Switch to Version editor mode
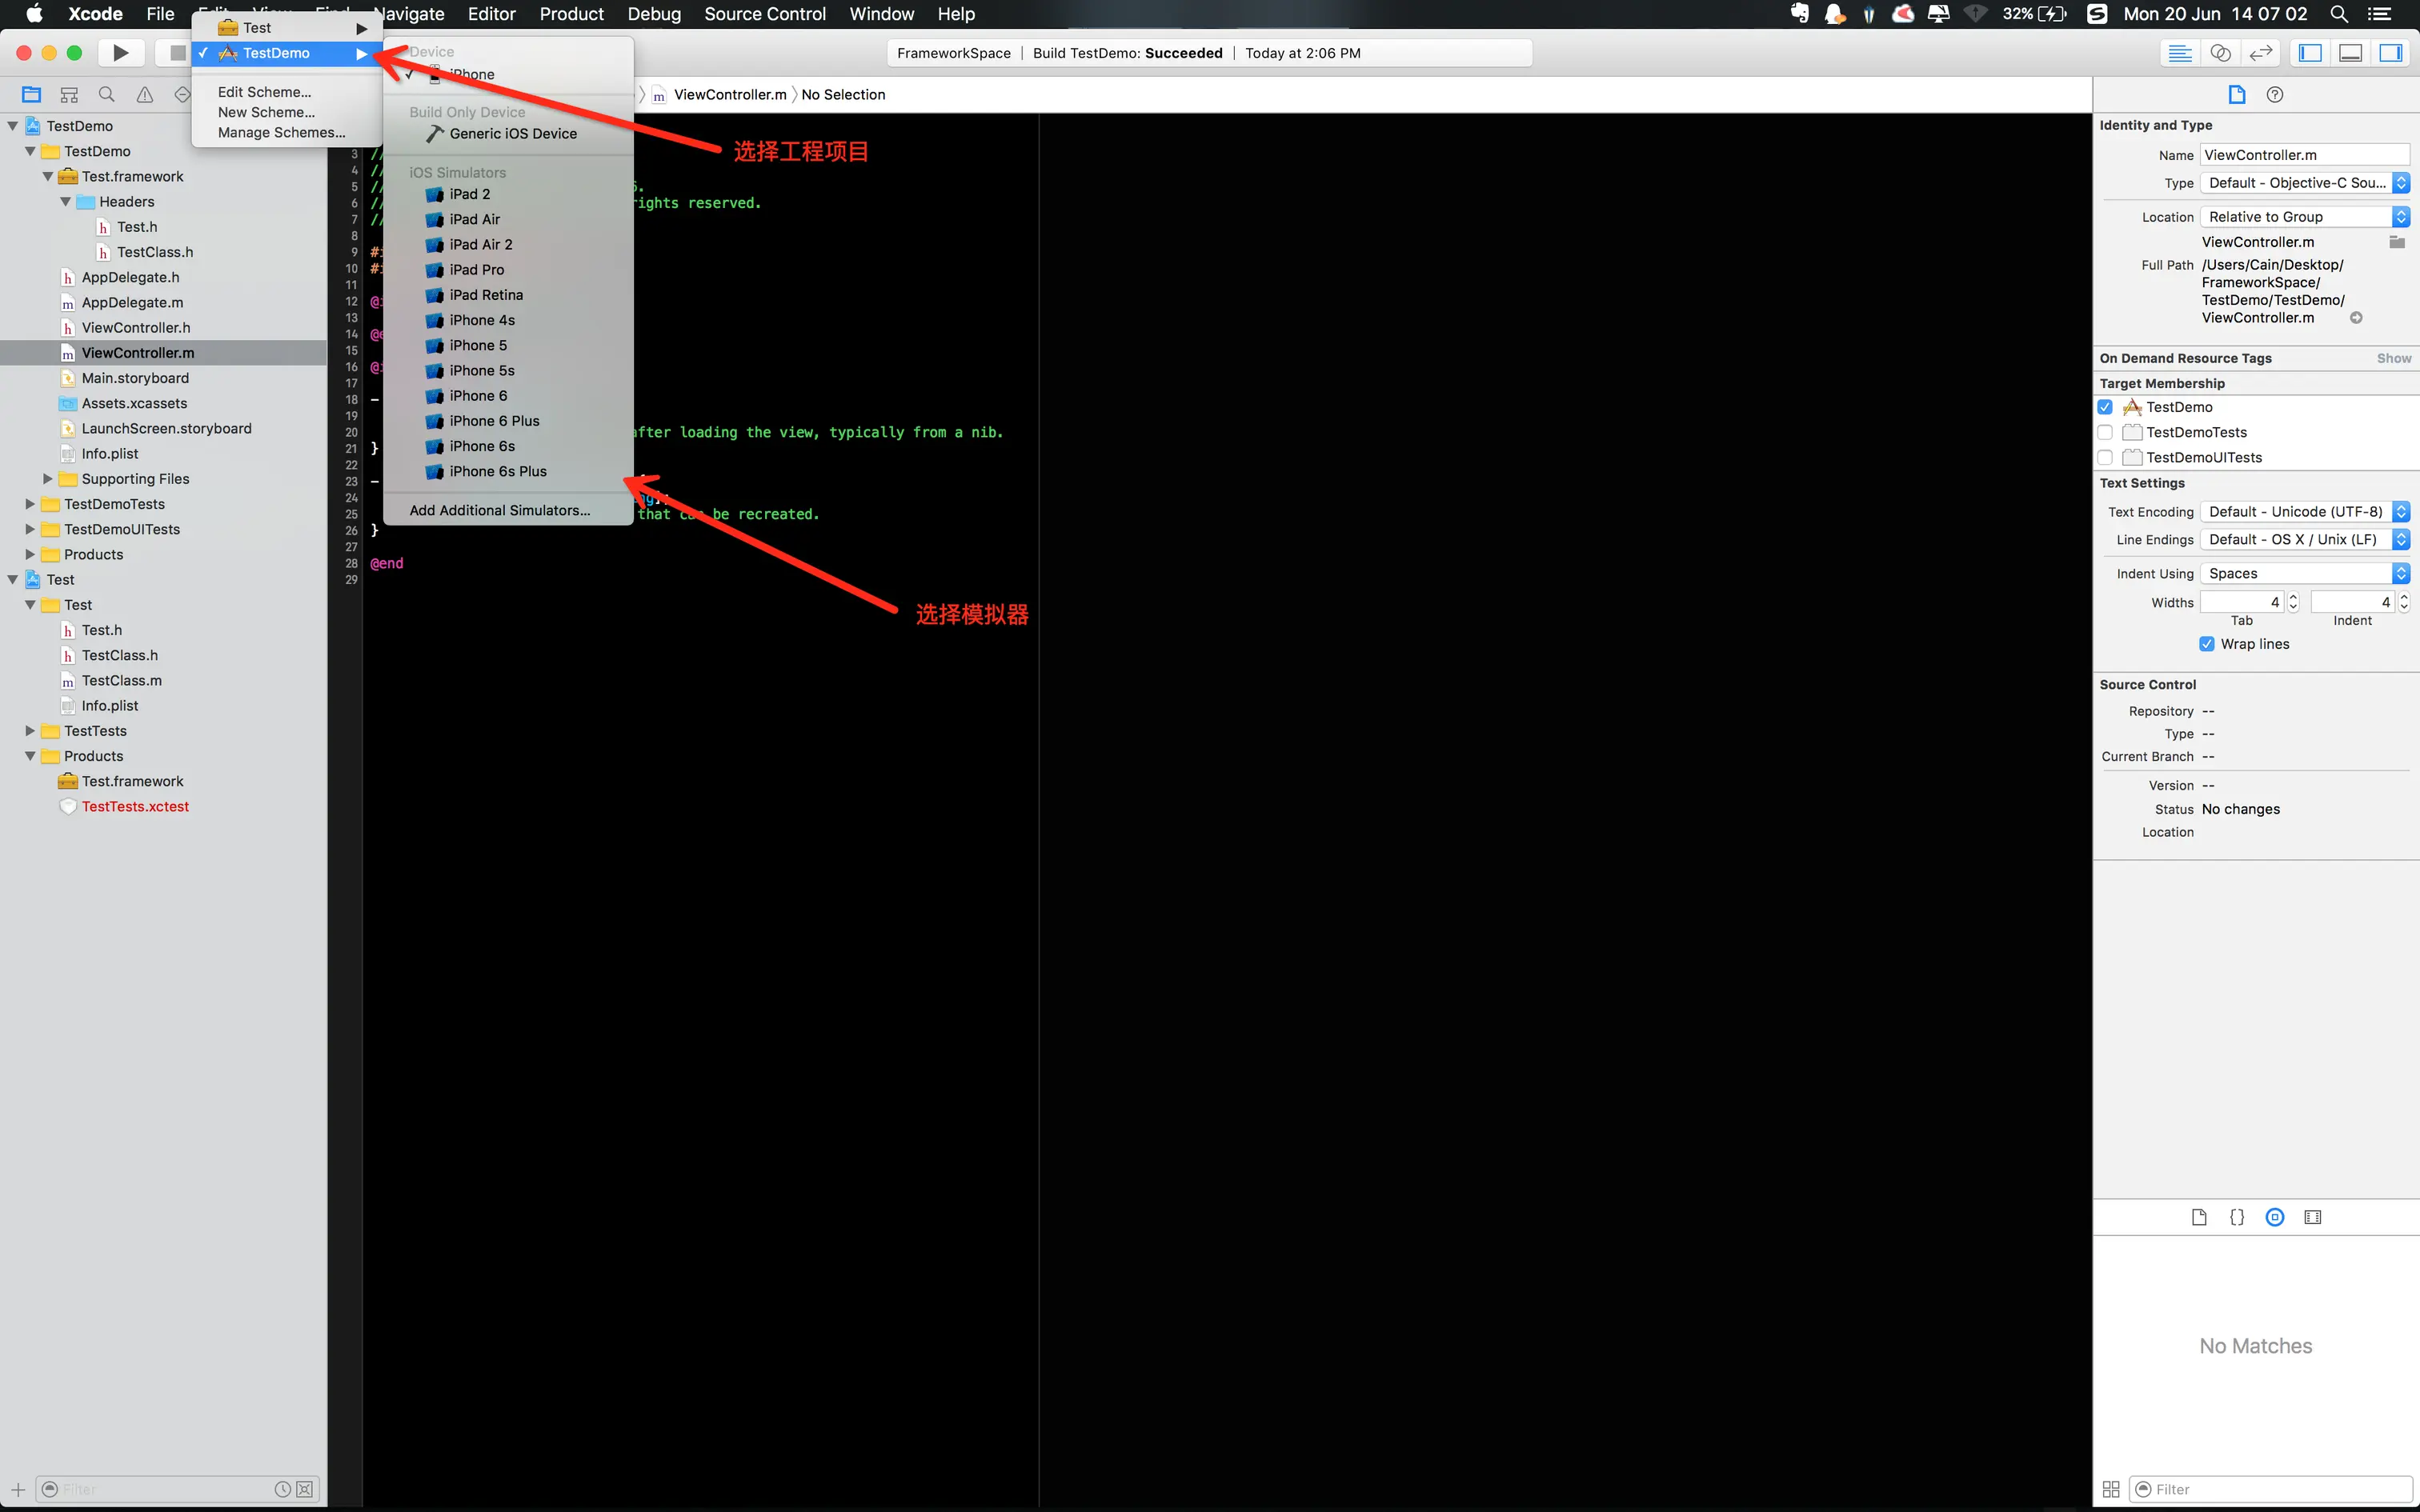 2260,53
